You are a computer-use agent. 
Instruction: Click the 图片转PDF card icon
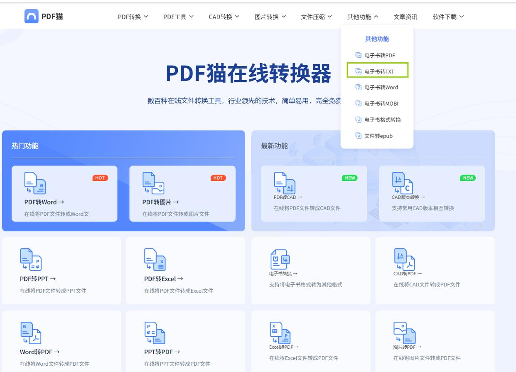(x=405, y=333)
